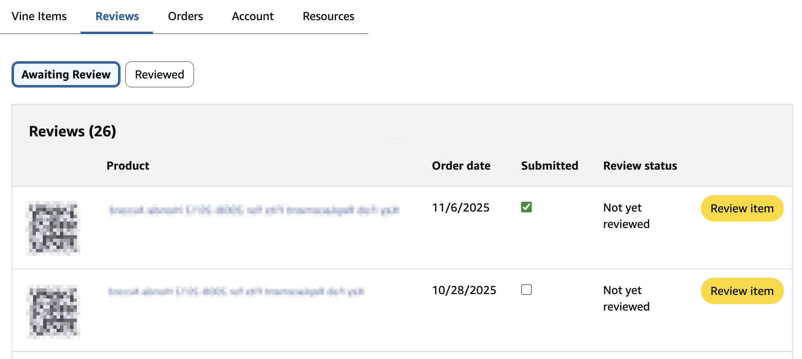Screen dimensions: 802x359
Task: Select the Awaiting Review filter
Action: point(66,74)
